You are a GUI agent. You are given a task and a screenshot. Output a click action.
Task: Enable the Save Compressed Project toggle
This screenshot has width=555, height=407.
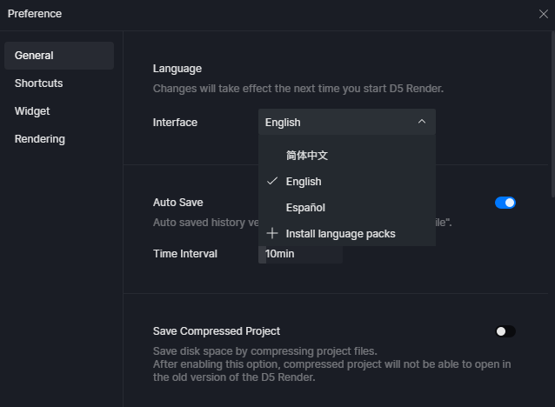tap(505, 331)
